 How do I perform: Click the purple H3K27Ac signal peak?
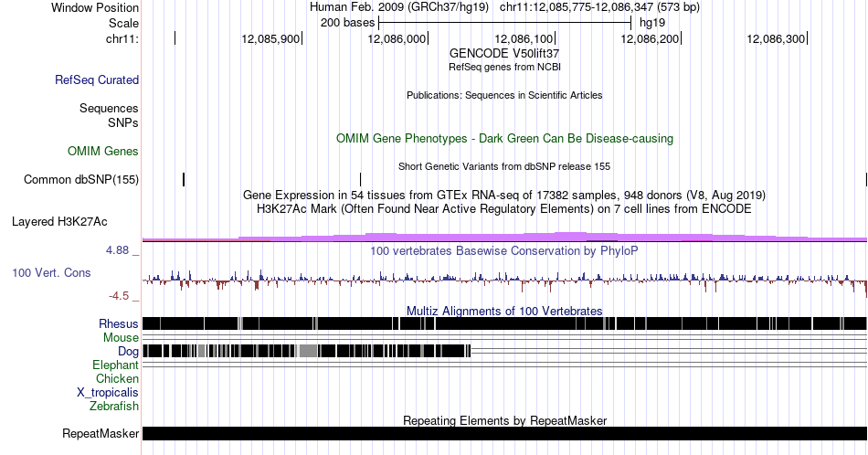[x=570, y=237]
